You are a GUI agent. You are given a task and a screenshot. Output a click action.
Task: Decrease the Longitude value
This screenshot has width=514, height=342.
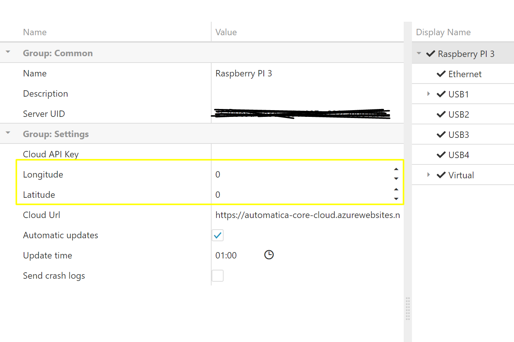[396, 179]
